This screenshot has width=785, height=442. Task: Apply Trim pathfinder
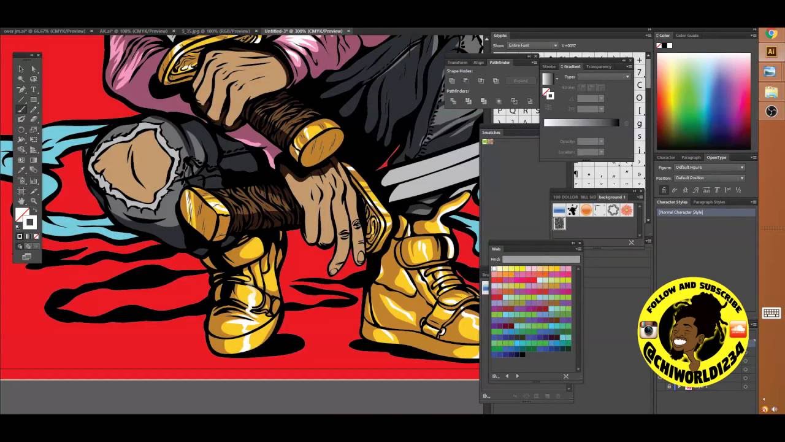click(469, 101)
